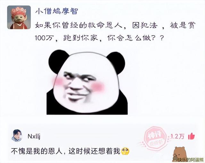View the panda meme image
The image size is (205, 163).
click(x=87, y=82)
